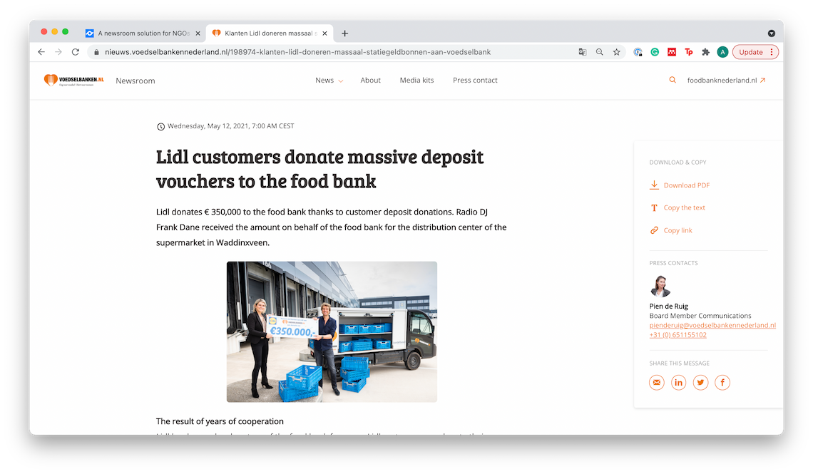The width and height of the screenshot is (813, 474).
Task: Open the Chrome tab search dropdown arrow
Action: [771, 34]
